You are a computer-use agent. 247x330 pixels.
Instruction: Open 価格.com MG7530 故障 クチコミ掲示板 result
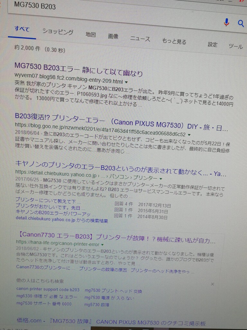(x=111, y=322)
